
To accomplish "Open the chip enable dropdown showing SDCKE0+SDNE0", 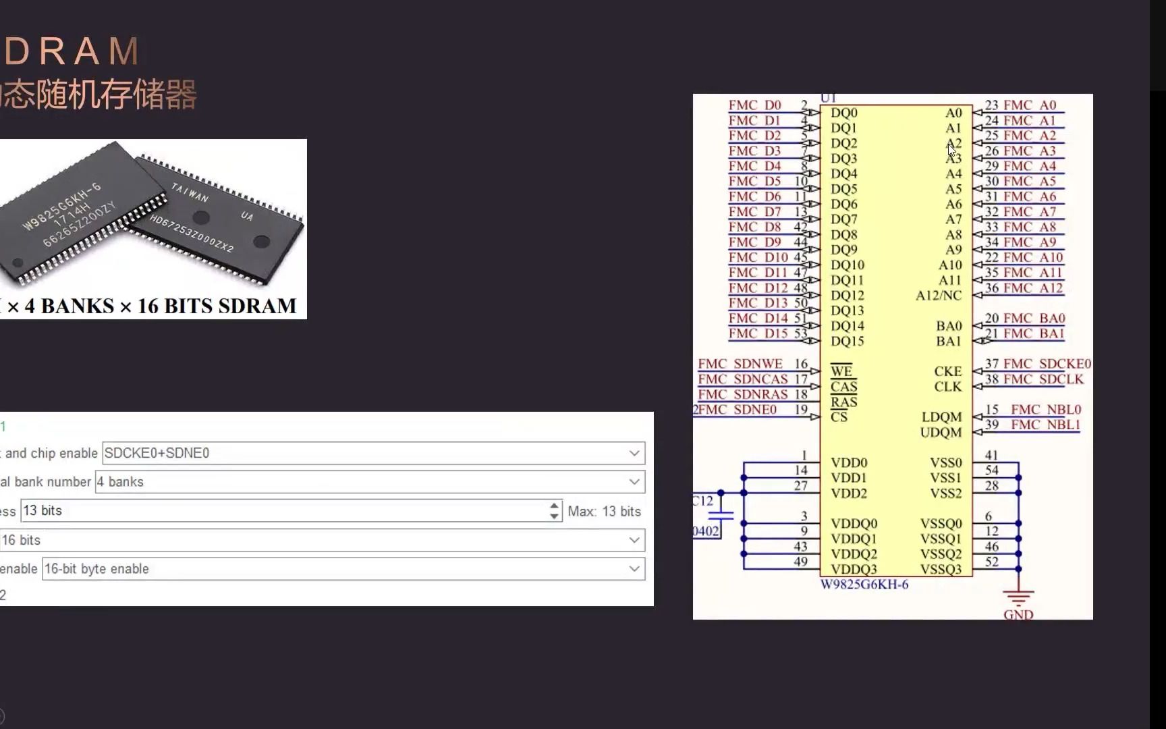I will [x=633, y=453].
